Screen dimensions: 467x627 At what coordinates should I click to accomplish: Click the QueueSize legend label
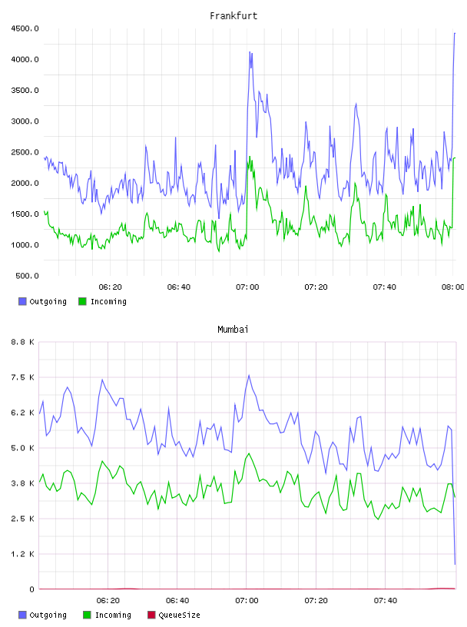[x=179, y=615]
